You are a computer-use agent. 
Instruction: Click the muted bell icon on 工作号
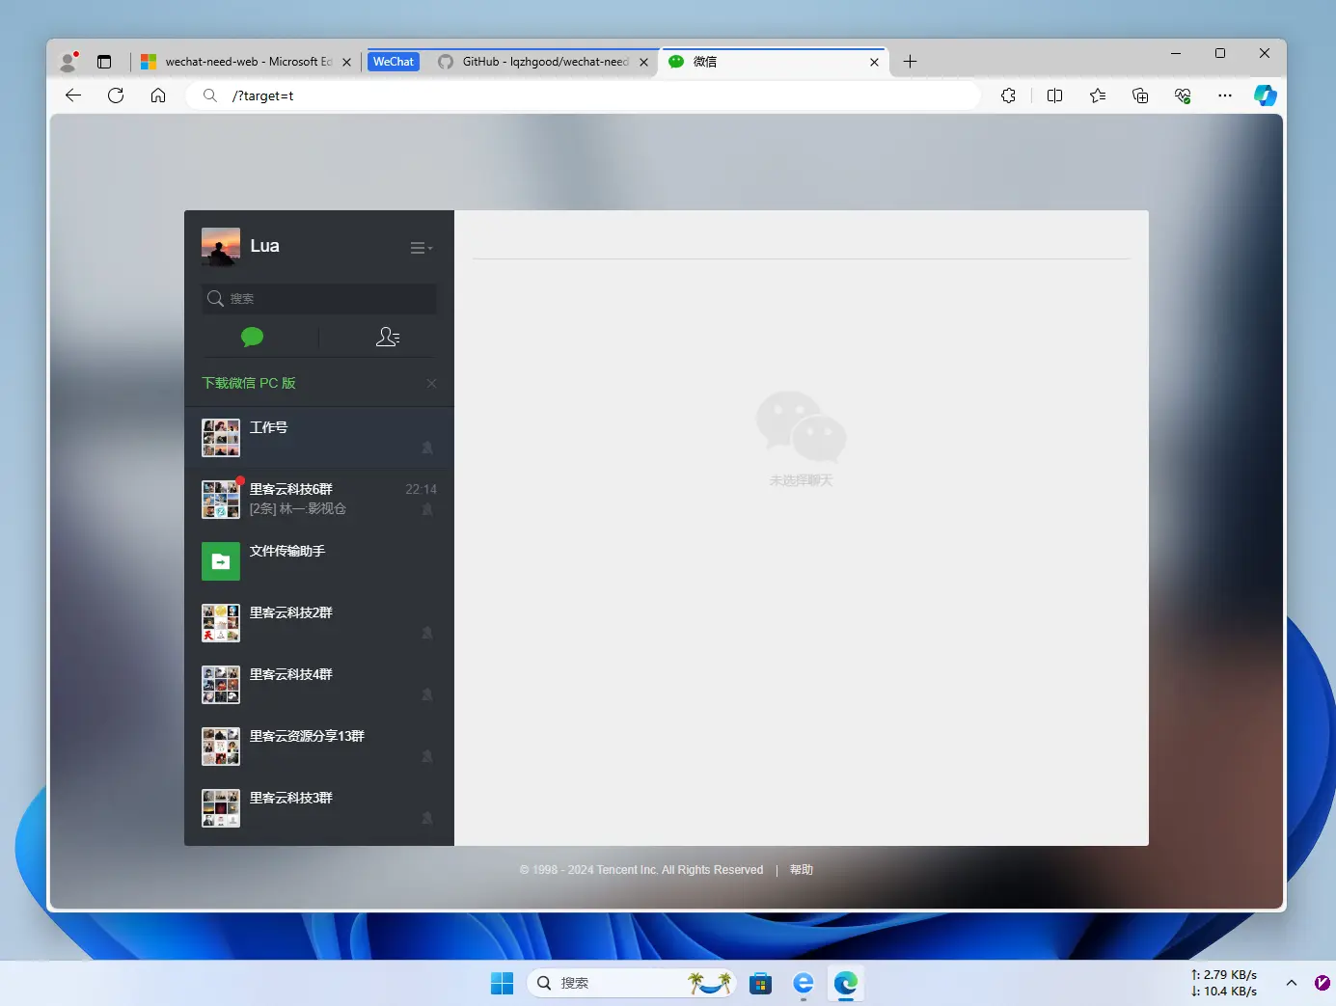[427, 448]
